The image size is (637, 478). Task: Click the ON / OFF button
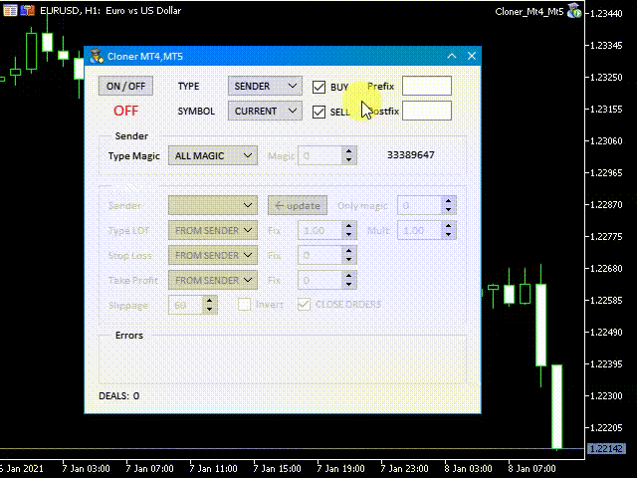[125, 86]
